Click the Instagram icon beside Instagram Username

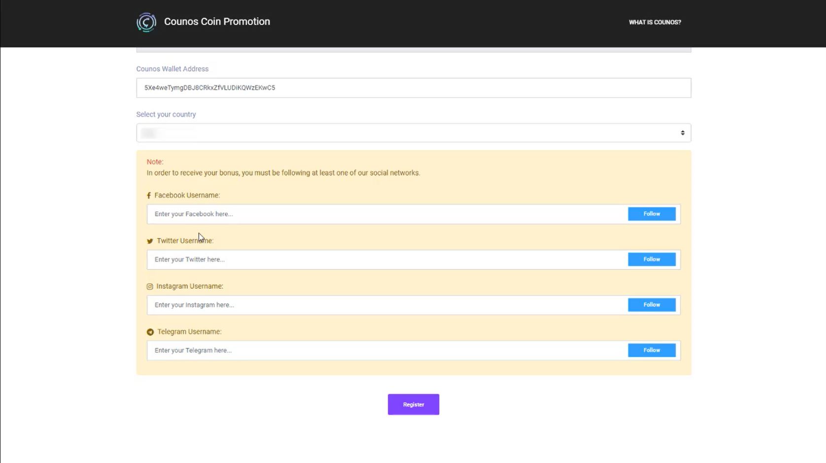click(x=150, y=287)
